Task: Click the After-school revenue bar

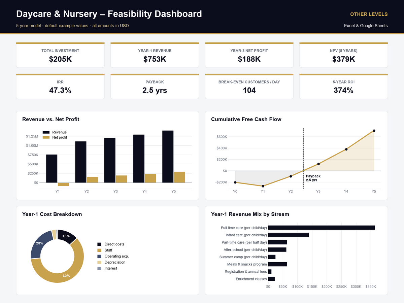Action: (277, 249)
